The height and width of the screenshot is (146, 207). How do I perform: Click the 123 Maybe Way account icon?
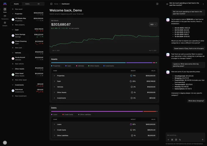[x=13, y=20]
